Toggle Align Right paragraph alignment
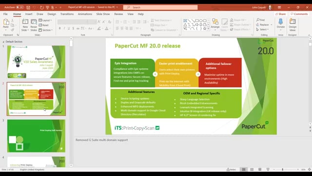312x176 pixels. pos(127,28)
